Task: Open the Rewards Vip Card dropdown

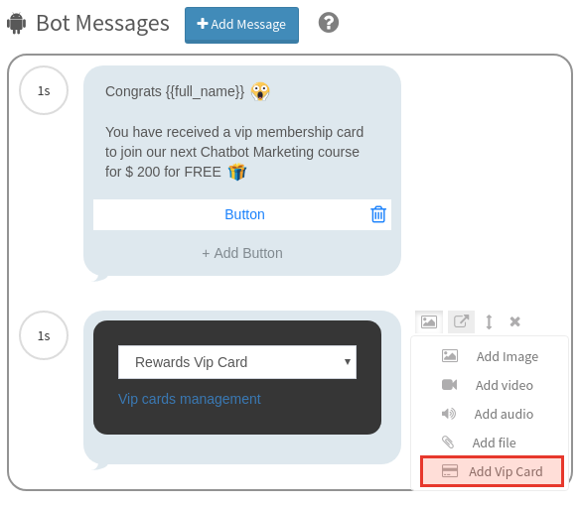Action: (237, 362)
